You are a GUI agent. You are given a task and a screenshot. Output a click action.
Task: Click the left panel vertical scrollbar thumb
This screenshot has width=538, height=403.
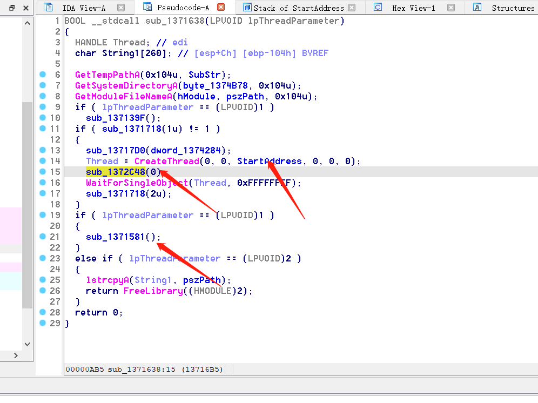coord(27,205)
